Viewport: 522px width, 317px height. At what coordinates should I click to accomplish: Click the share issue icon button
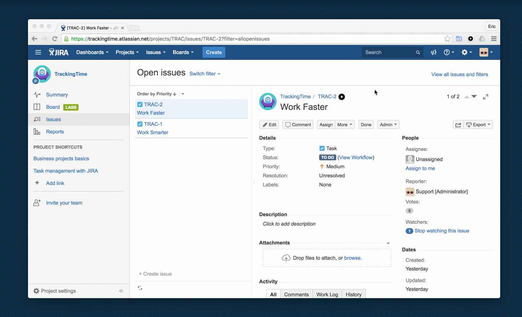(x=458, y=124)
